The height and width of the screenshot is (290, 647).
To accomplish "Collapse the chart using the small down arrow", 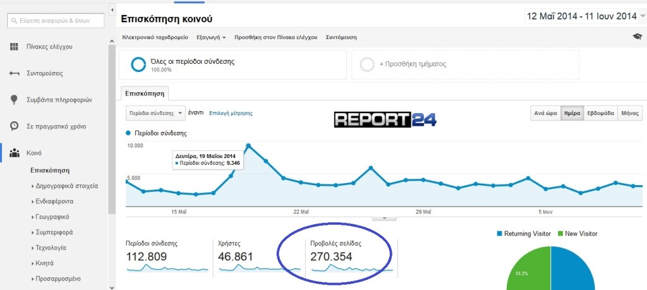I will click(384, 218).
